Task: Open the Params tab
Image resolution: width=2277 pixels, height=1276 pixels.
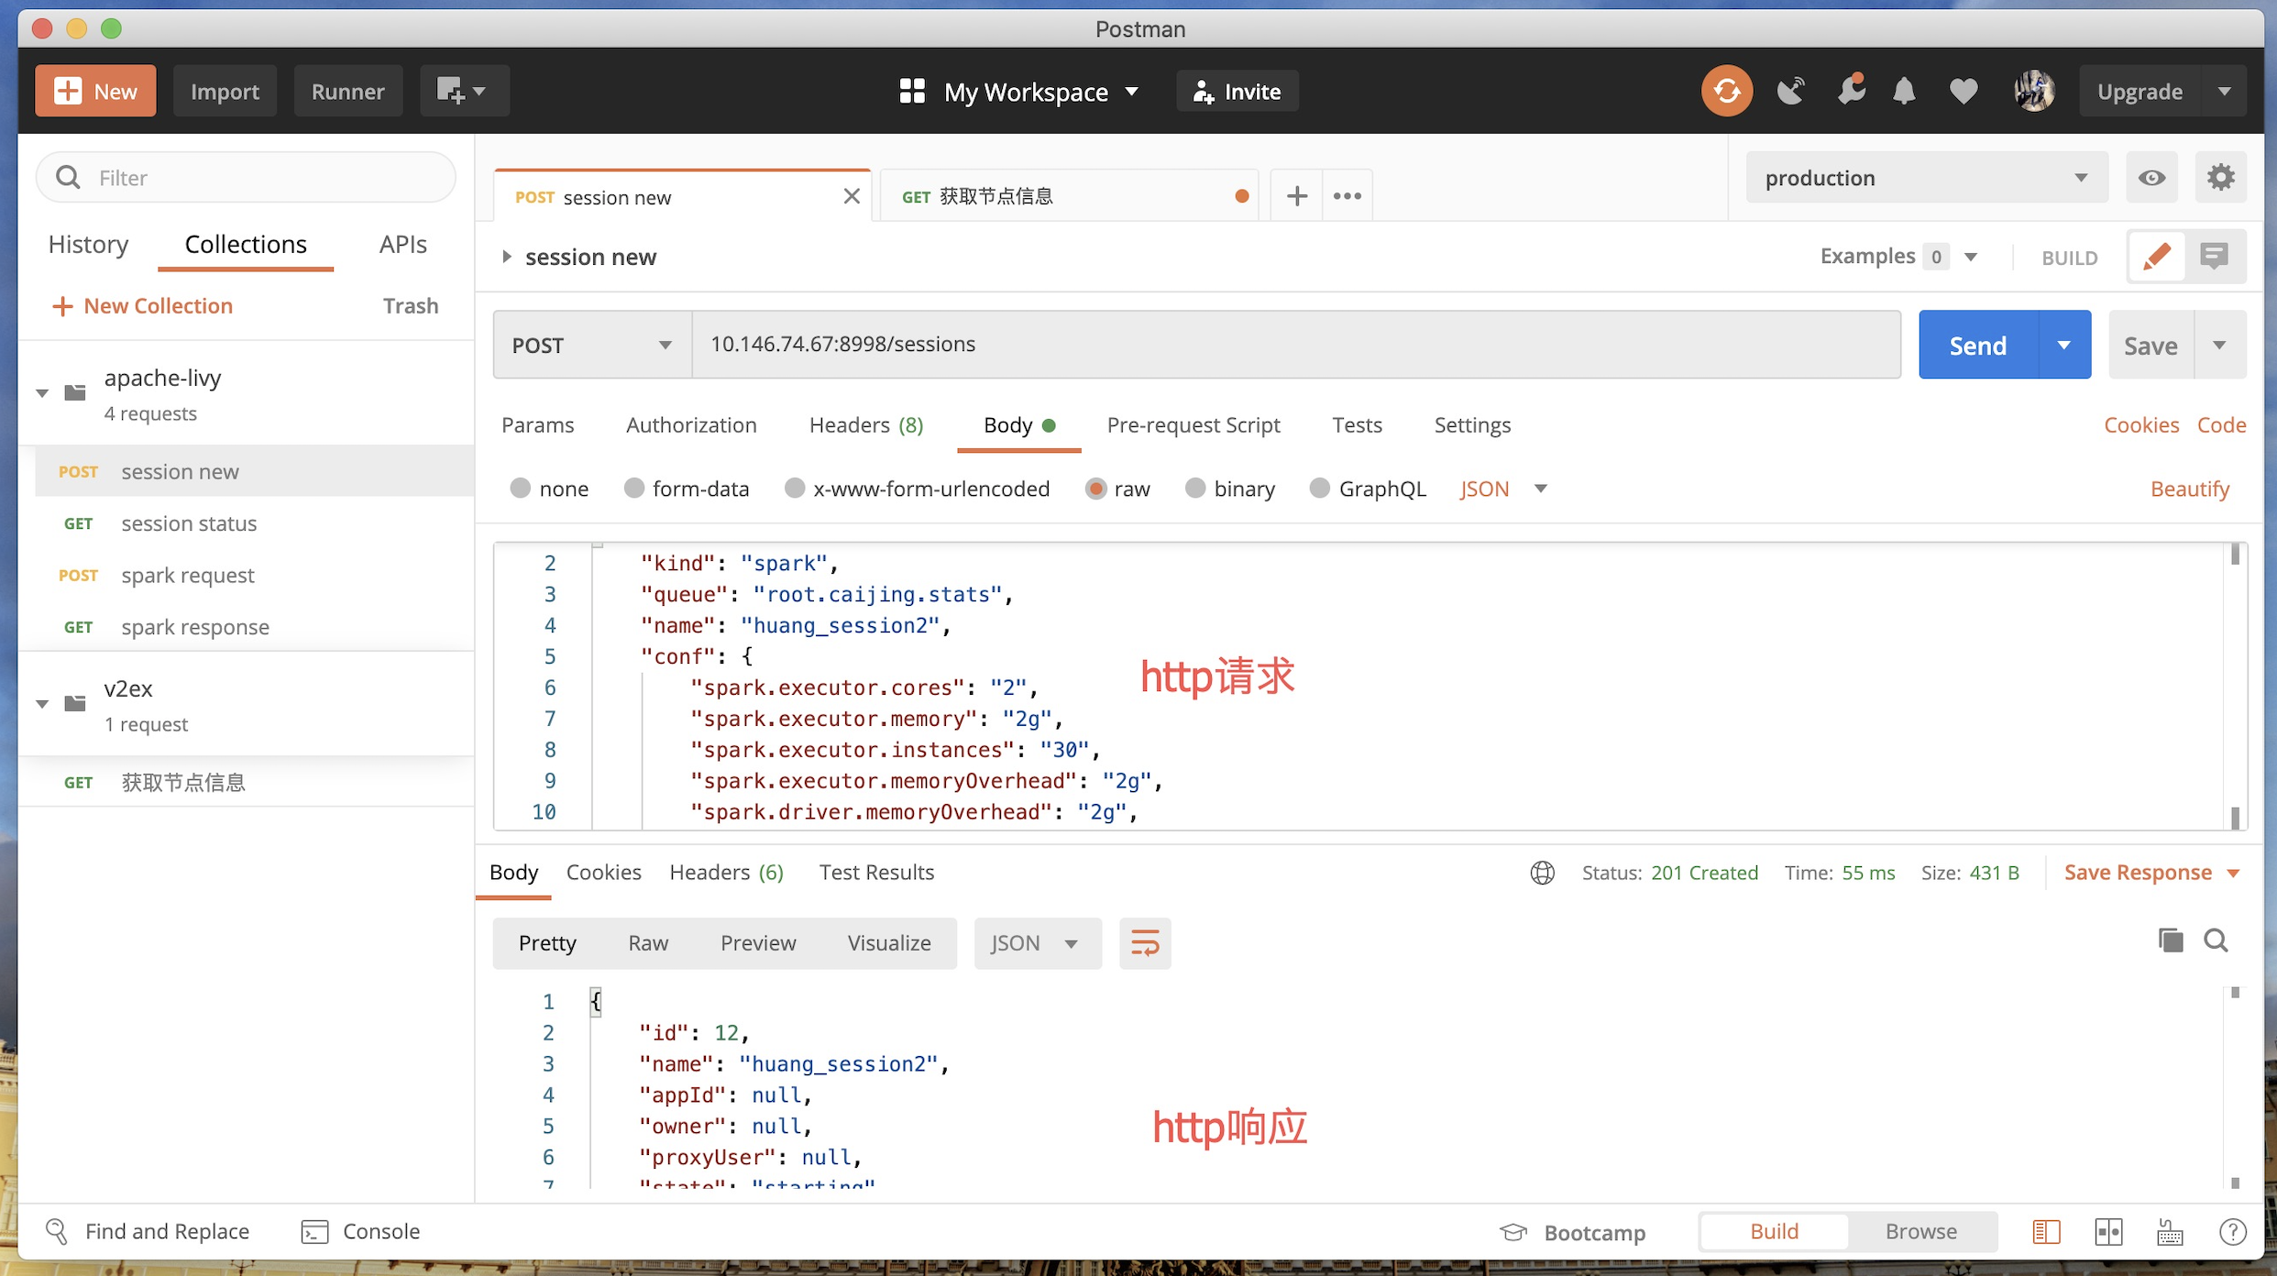Action: click(x=537, y=424)
